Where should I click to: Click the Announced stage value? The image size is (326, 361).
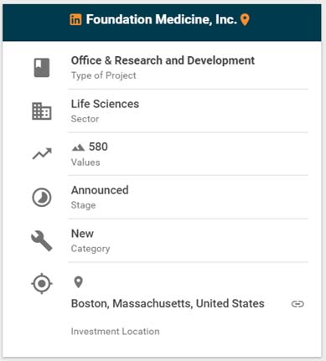pos(100,190)
